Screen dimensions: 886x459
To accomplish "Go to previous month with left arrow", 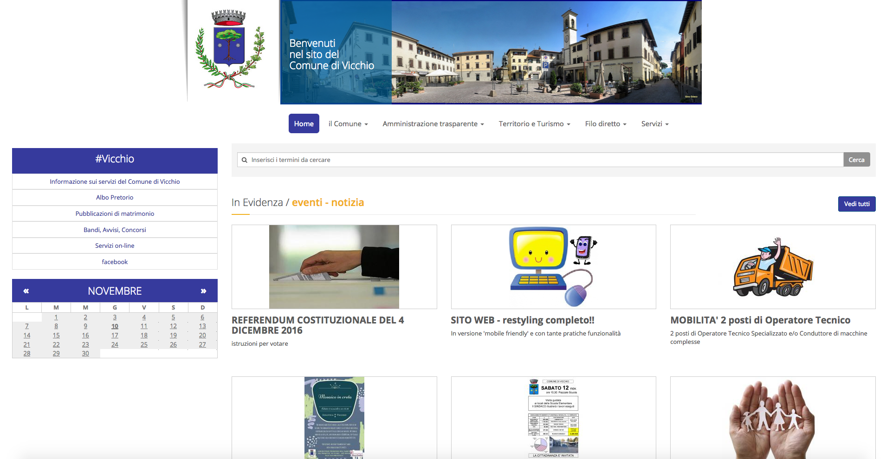I will pos(26,291).
